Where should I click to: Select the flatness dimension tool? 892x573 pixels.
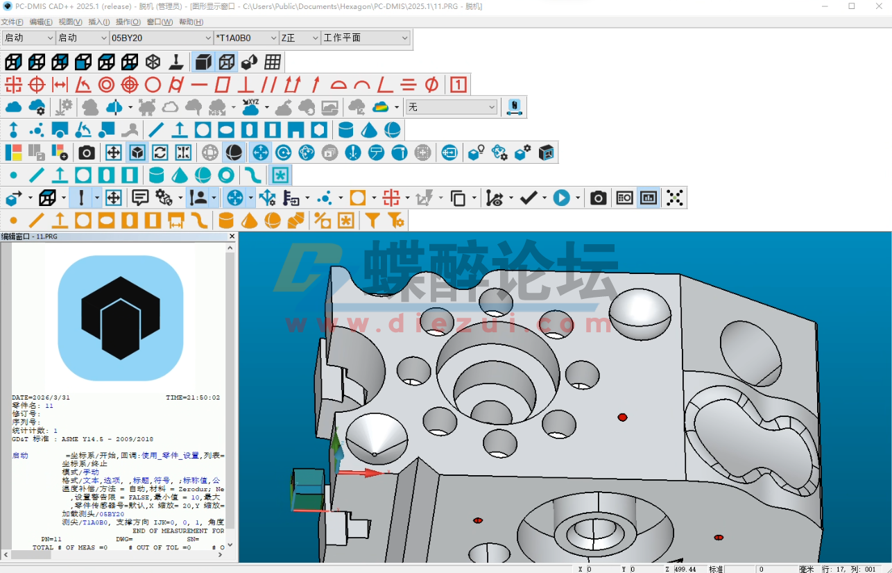click(x=222, y=85)
